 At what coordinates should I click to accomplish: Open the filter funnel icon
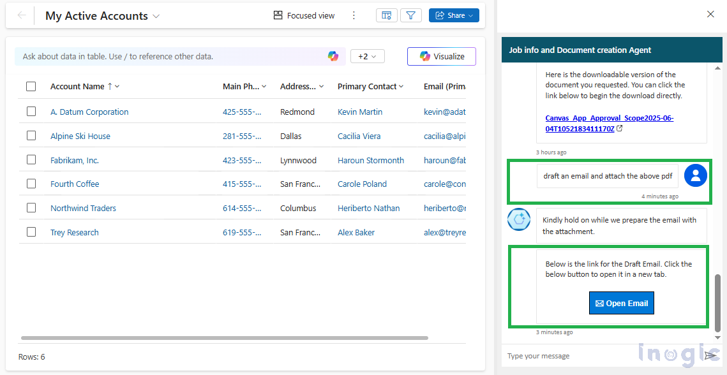point(410,16)
